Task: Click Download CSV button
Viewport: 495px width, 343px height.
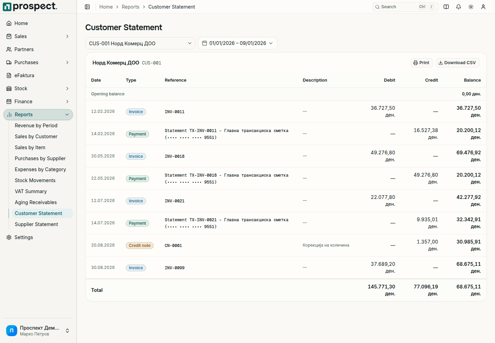Action: [458, 63]
